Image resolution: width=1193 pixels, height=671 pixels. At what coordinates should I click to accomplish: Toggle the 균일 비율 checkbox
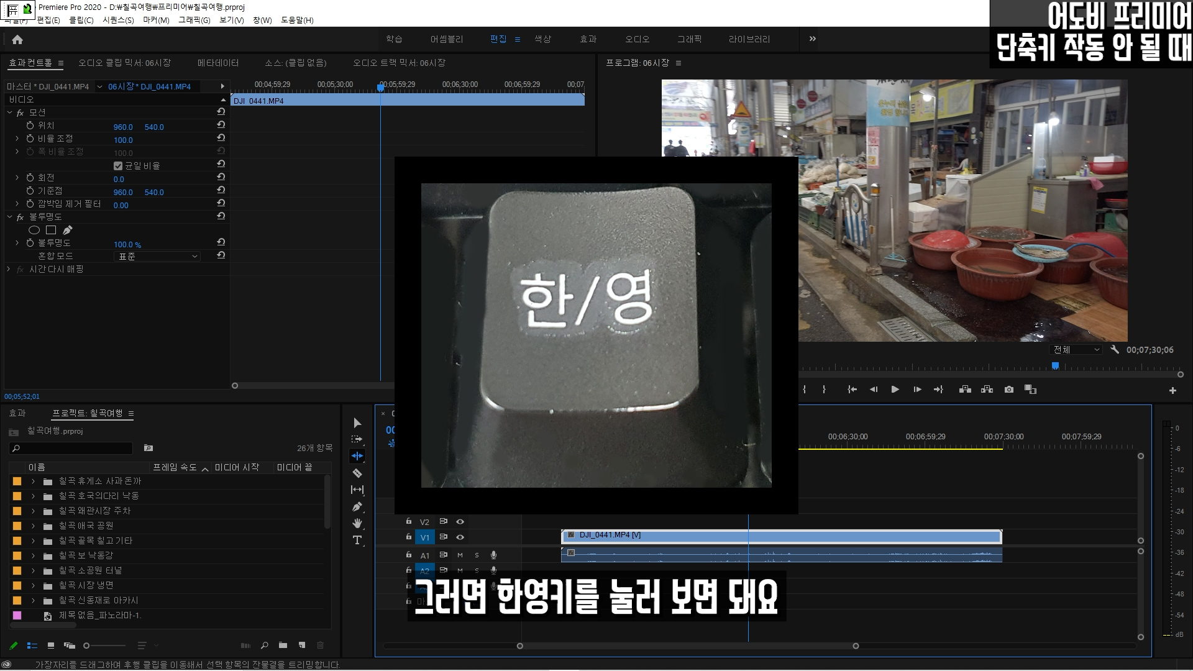[x=118, y=166]
